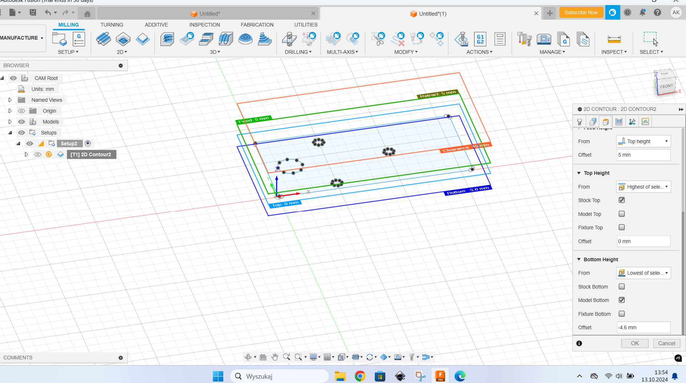Click the Feed Height Offset 5 mm field
686x383 pixels.
[x=643, y=155]
